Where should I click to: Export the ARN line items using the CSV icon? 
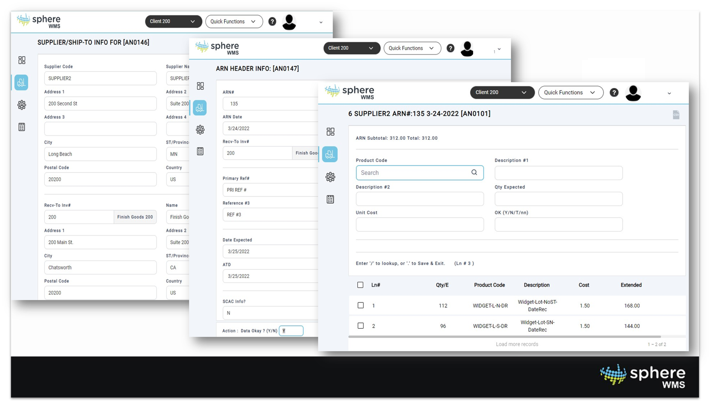tap(676, 114)
